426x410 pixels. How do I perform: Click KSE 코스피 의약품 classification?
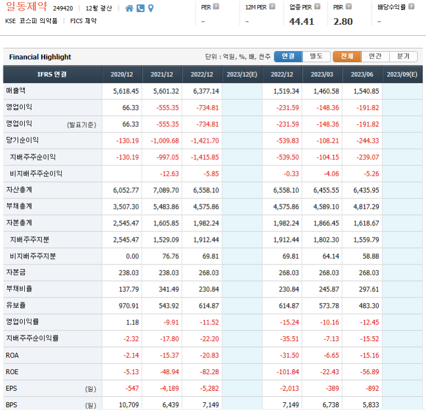[31, 21]
